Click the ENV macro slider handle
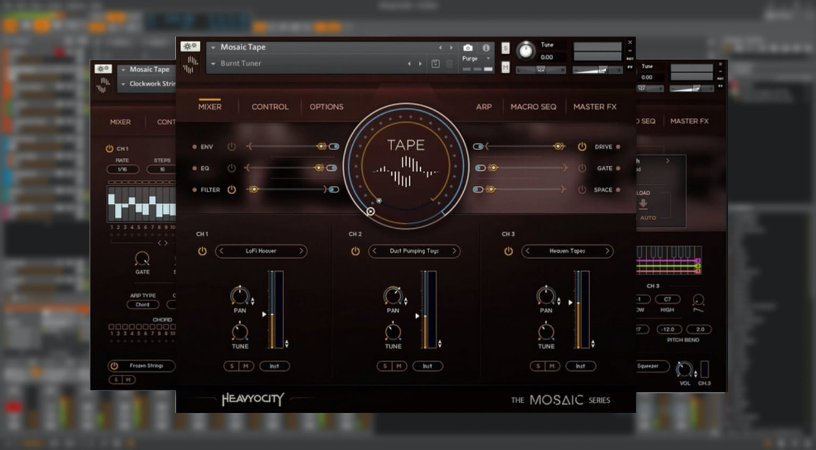The image size is (816, 450). 321,146
